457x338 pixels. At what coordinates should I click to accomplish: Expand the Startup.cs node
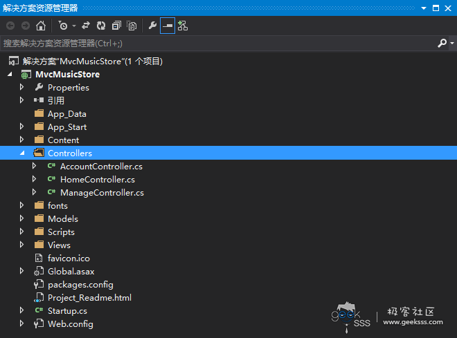pos(21,310)
